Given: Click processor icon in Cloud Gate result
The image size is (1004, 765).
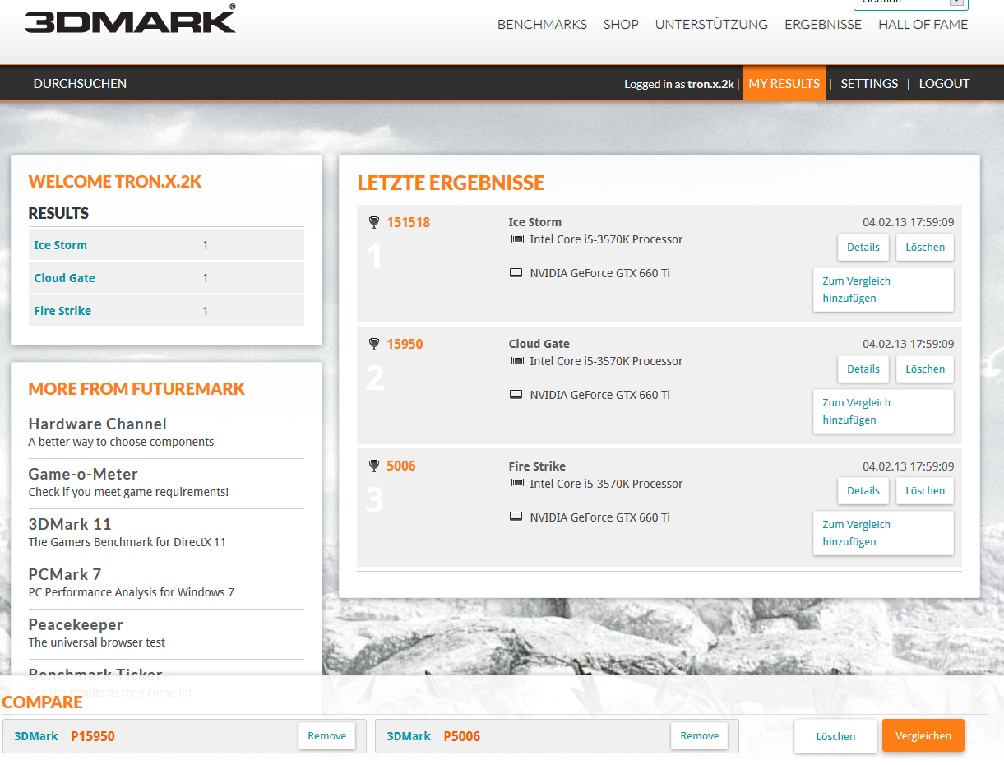Looking at the screenshot, I should click(516, 361).
